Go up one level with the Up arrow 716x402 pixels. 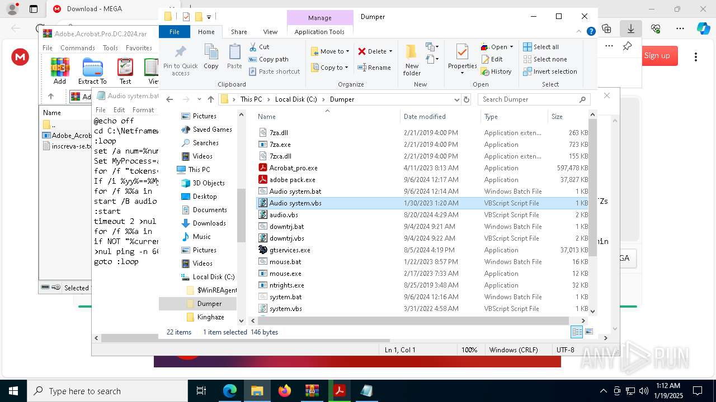point(210,99)
